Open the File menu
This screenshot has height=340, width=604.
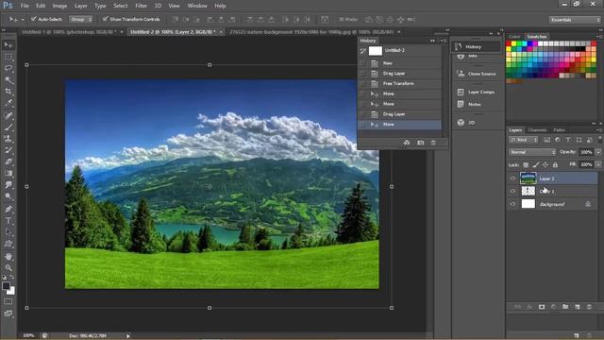pyautogui.click(x=25, y=6)
